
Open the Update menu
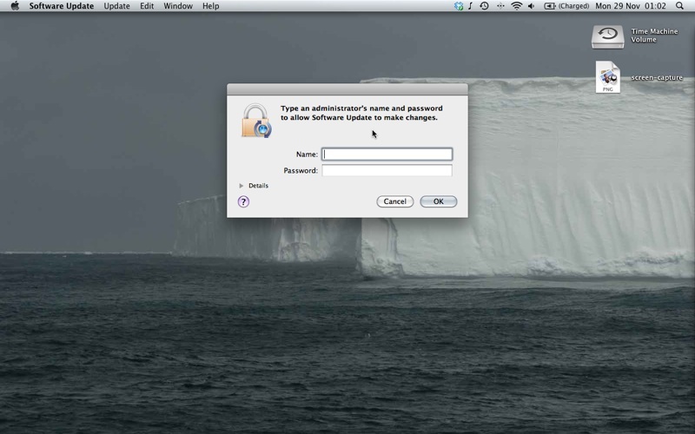coord(116,6)
